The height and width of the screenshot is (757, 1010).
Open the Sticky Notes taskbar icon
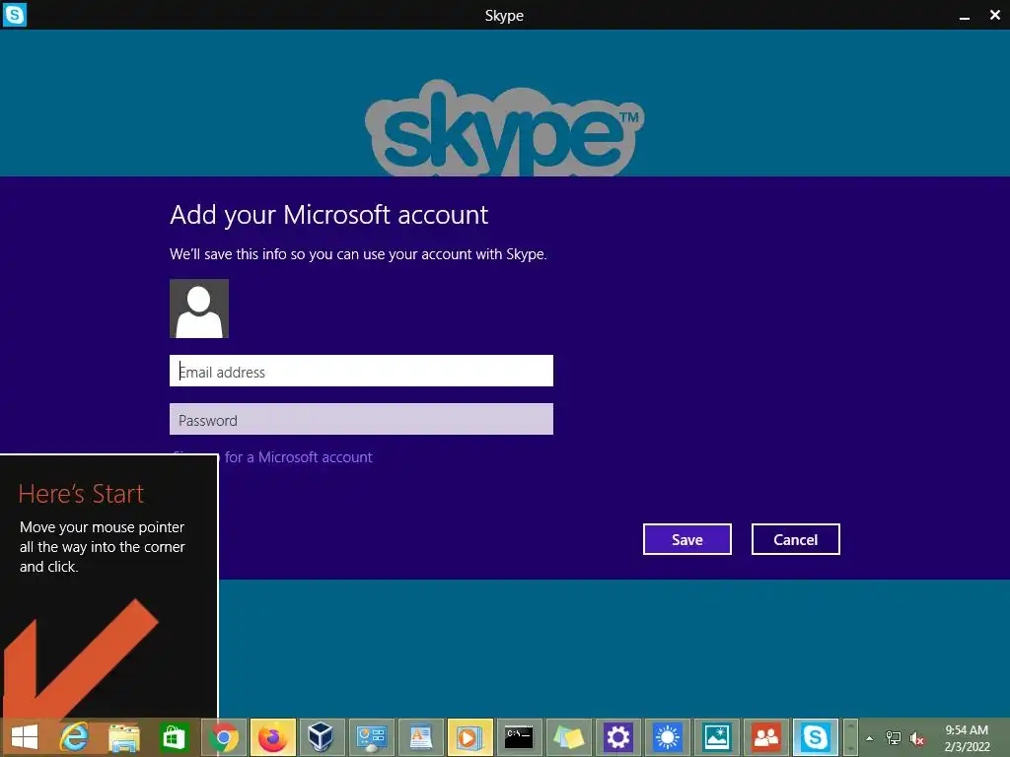tap(569, 737)
